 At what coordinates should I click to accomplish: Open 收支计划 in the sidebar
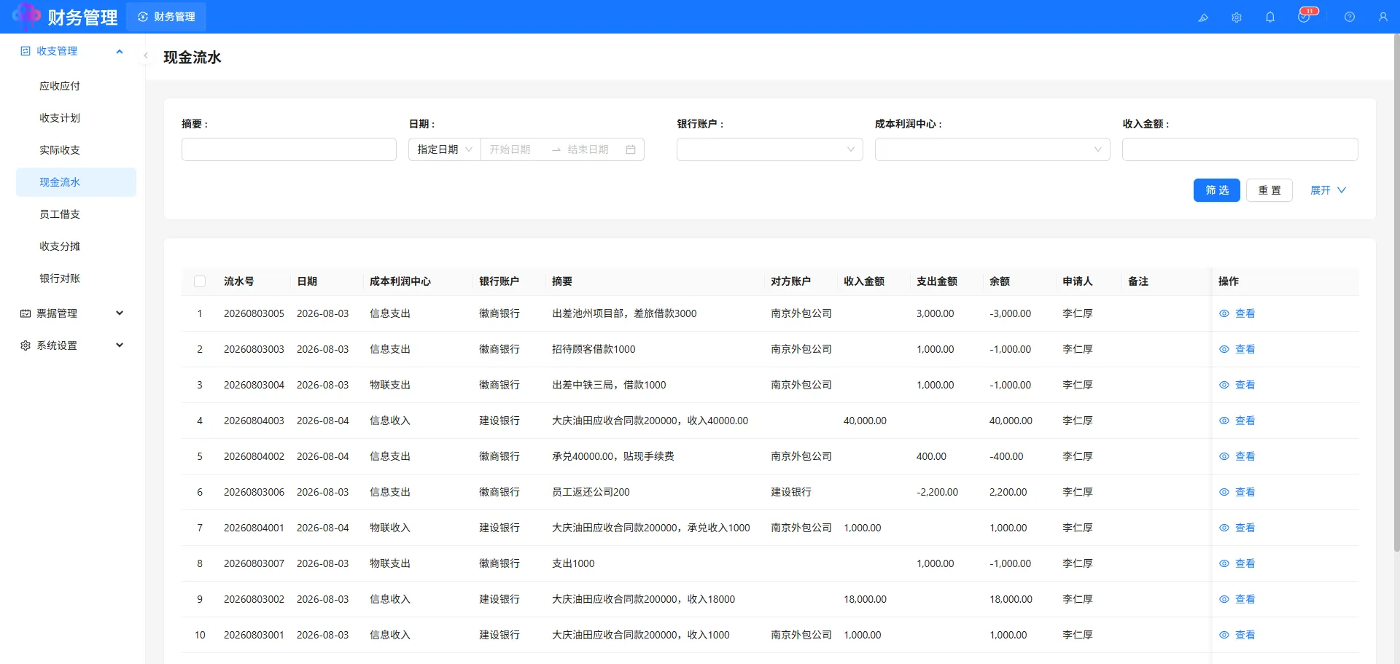[x=76, y=118]
